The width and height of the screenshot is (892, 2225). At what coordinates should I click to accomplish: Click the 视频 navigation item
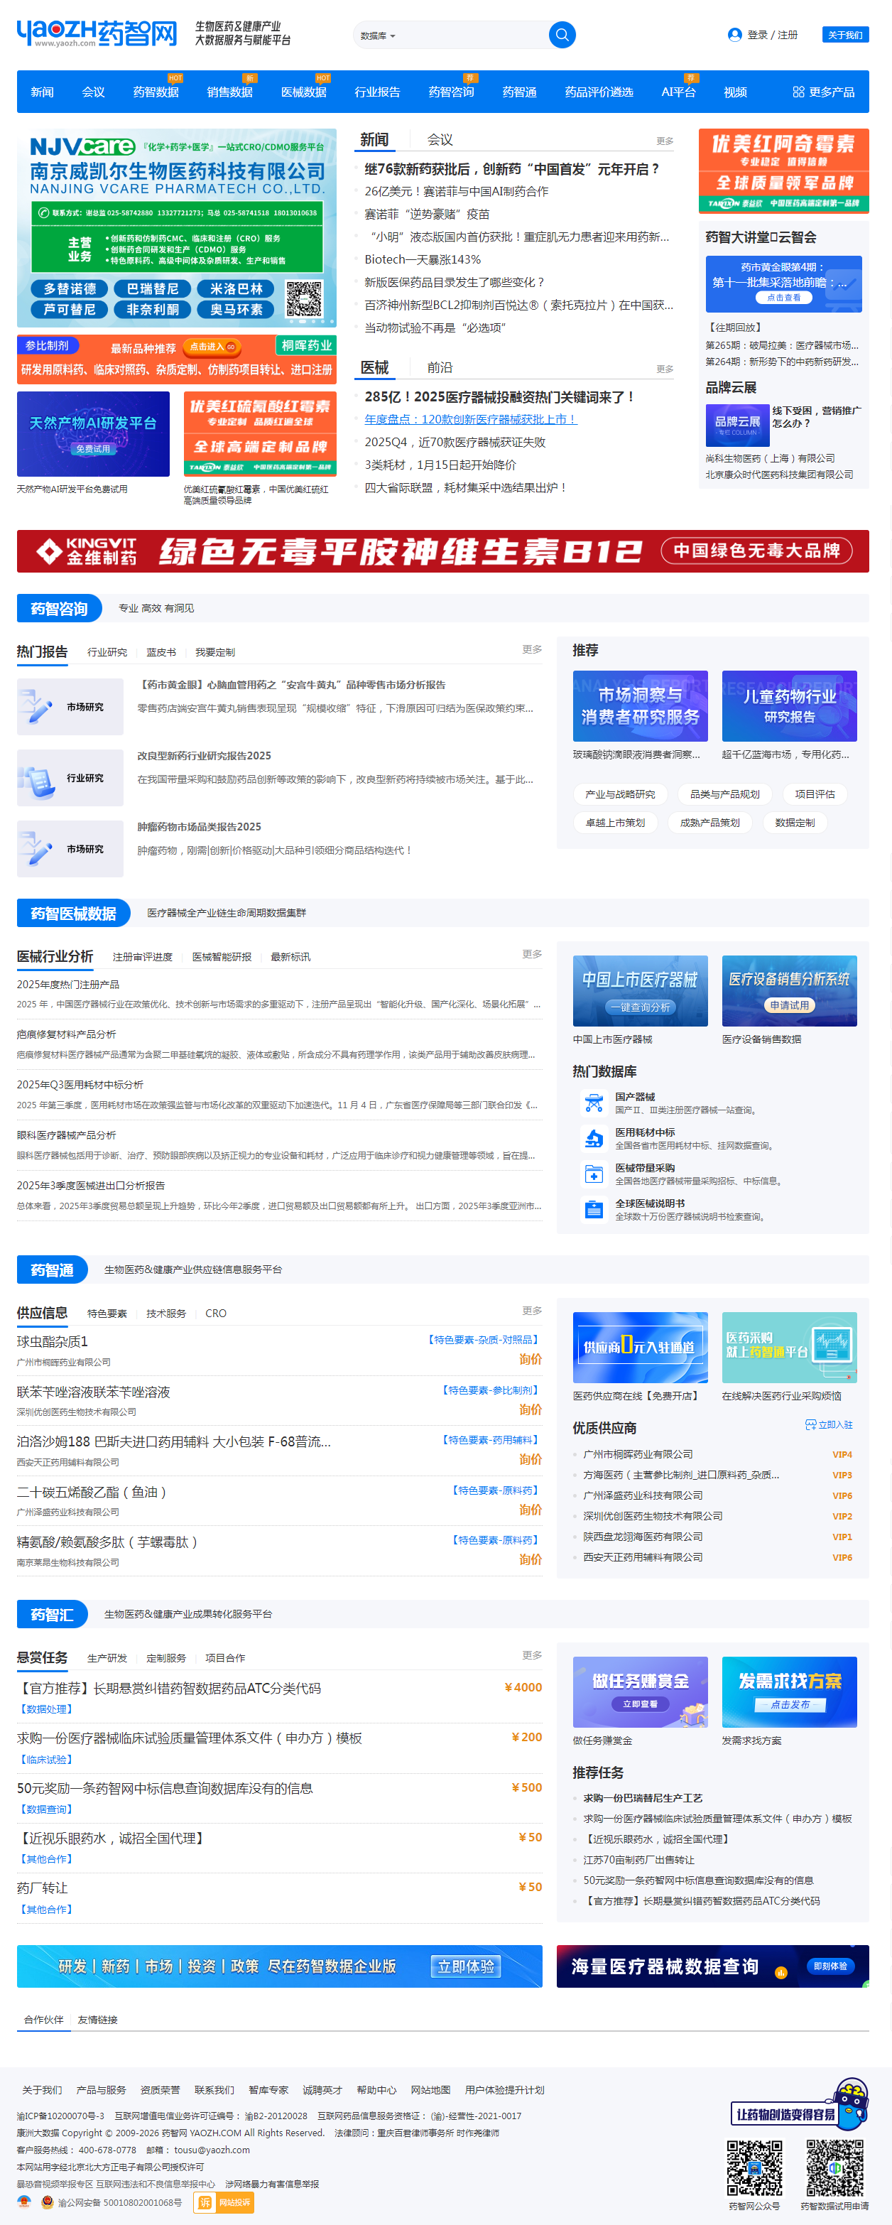click(735, 92)
